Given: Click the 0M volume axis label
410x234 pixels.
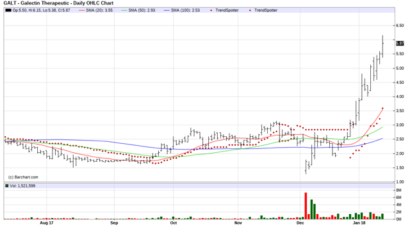Looking at the screenshot, I should point(398,219).
